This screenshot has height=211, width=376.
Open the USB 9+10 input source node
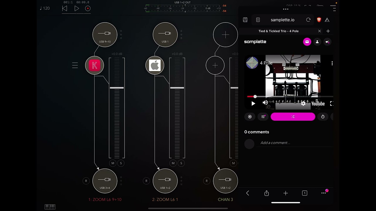(105, 35)
